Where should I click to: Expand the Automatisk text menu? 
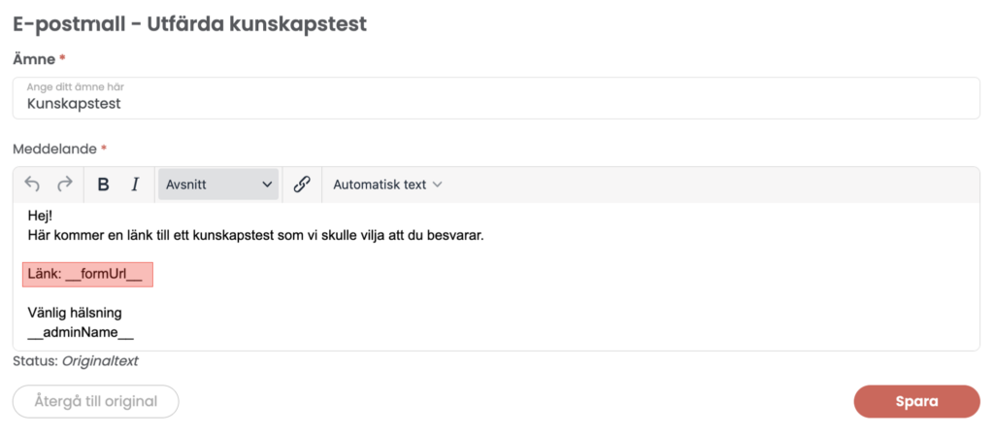click(x=387, y=185)
